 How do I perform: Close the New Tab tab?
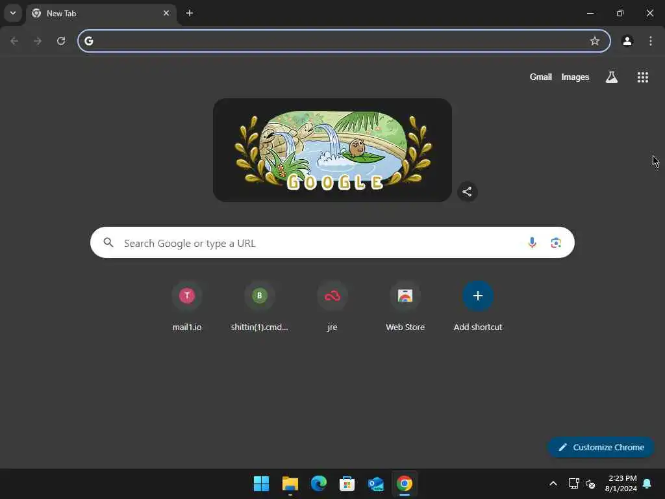coord(166,13)
